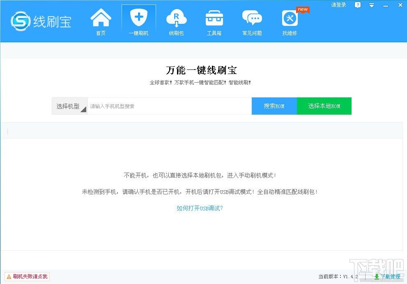Screen dimensions: 407x284
Task: Click the 请登录 login link
Action: click(338, 5)
